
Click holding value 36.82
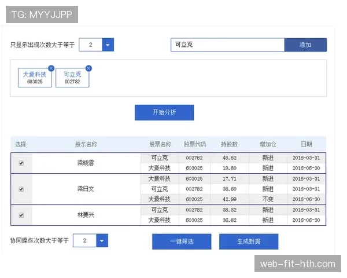[230, 220]
